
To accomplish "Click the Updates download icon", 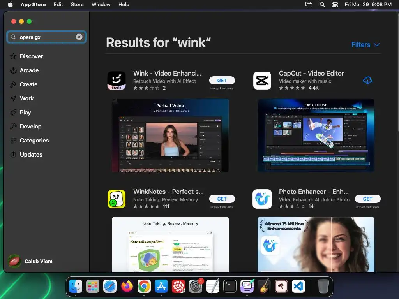I will click(x=13, y=154).
